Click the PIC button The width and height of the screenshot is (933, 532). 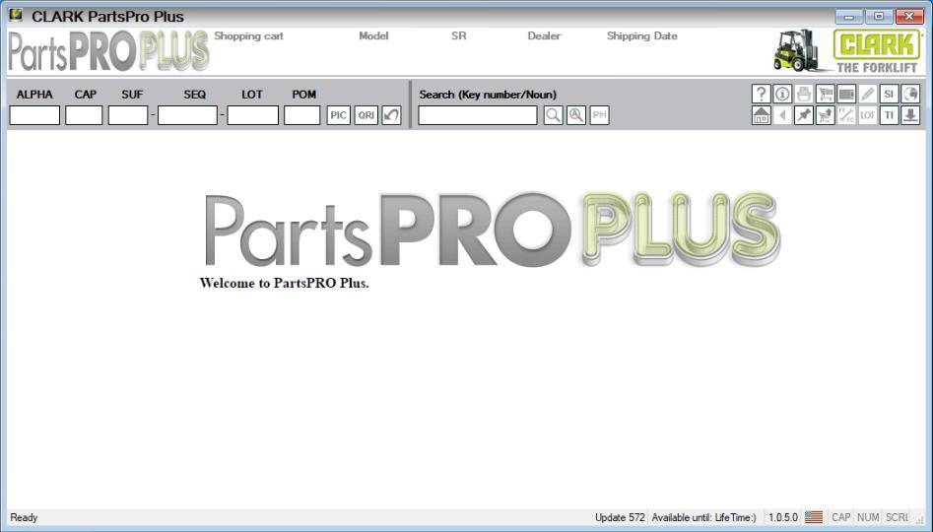pos(339,115)
